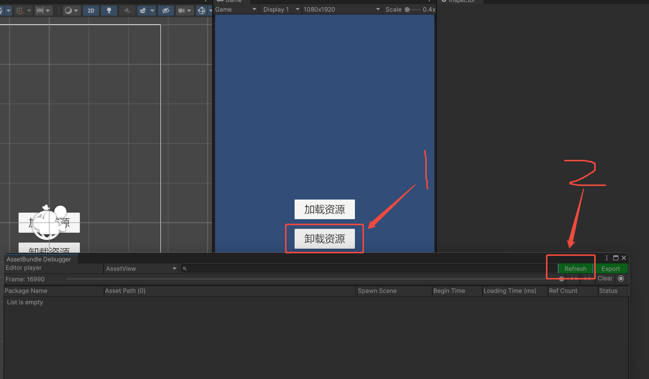Screen dimensions: 649x379
Task: Select the gizmo icon in Scene view
Action: [50, 222]
